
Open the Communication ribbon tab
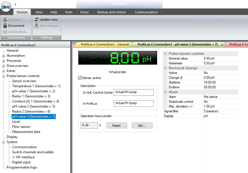tap(146, 12)
